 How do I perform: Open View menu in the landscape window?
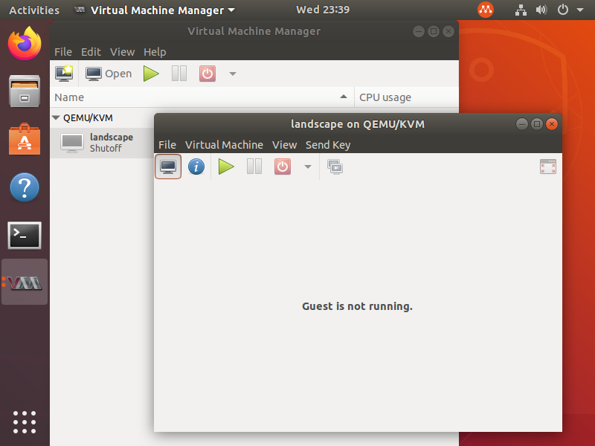(x=284, y=145)
